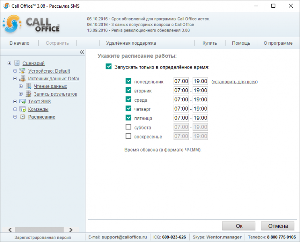Screen dimensions: 300x242
Task: Open news about Срок обновлений истек
Action: tap(149, 19)
